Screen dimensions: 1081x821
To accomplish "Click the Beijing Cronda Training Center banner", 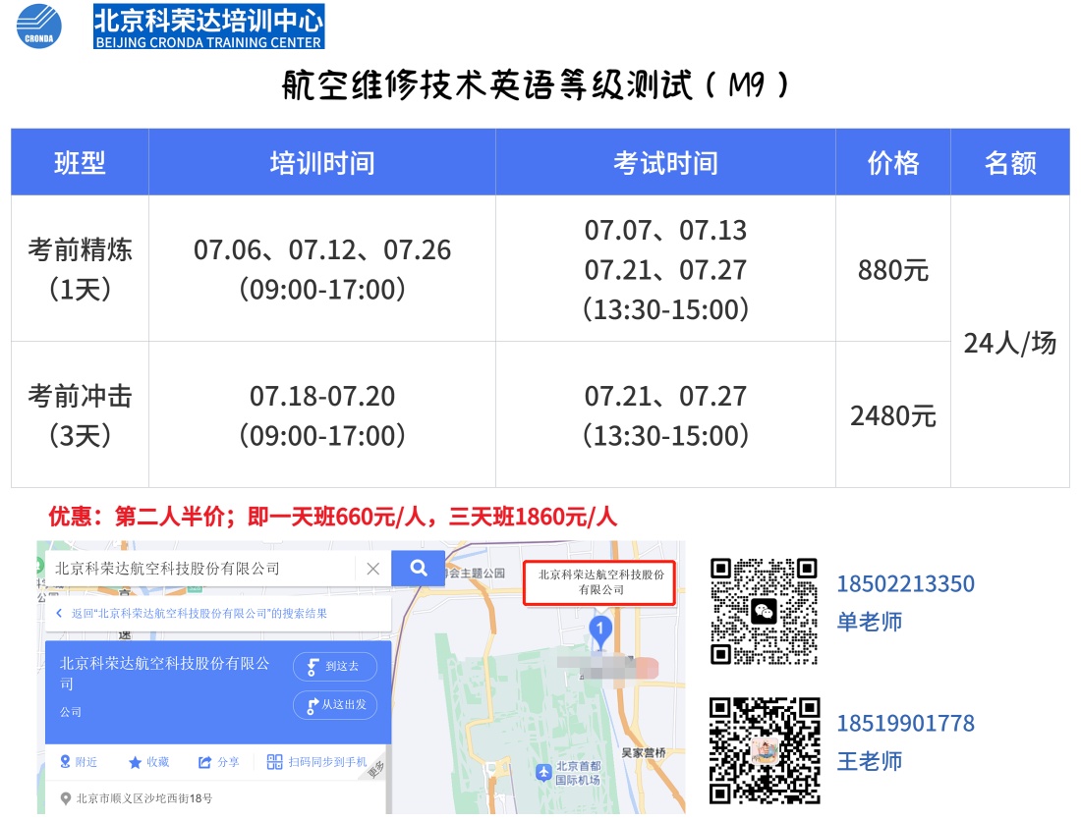I will pos(209,27).
